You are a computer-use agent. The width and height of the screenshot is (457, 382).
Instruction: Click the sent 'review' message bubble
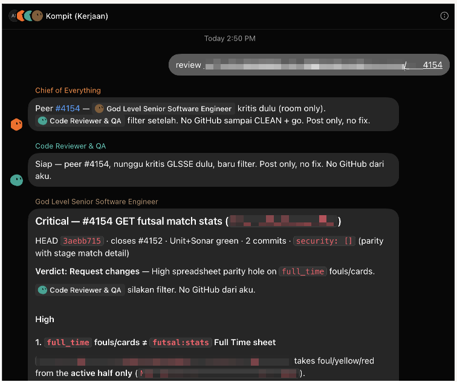click(309, 65)
